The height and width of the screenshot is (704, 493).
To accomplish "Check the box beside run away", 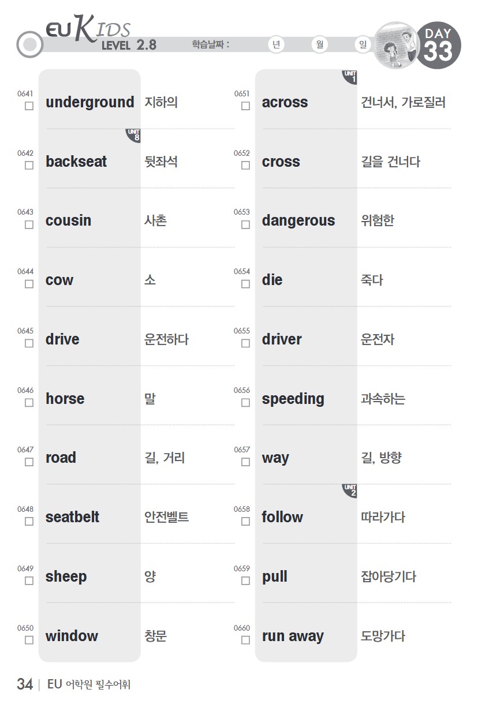I will (245, 640).
